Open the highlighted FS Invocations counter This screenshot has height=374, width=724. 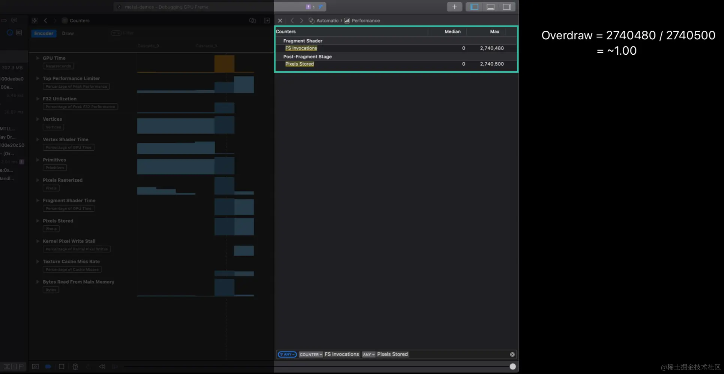[301, 48]
